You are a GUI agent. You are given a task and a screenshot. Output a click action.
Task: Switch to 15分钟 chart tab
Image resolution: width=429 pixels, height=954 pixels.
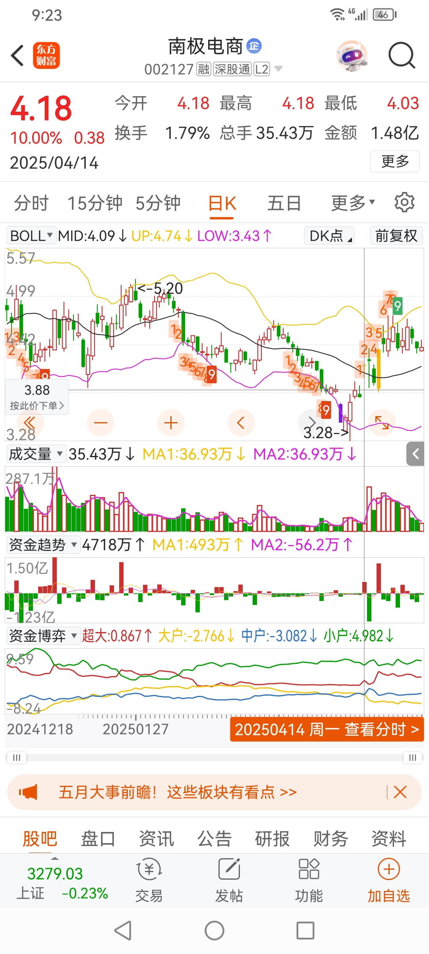[x=95, y=203]
